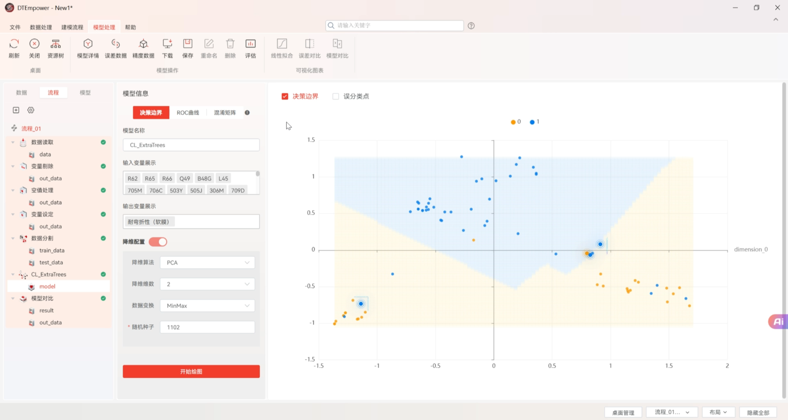
Task: Click the 隐藏全部 button
Action: click(758, 412)
